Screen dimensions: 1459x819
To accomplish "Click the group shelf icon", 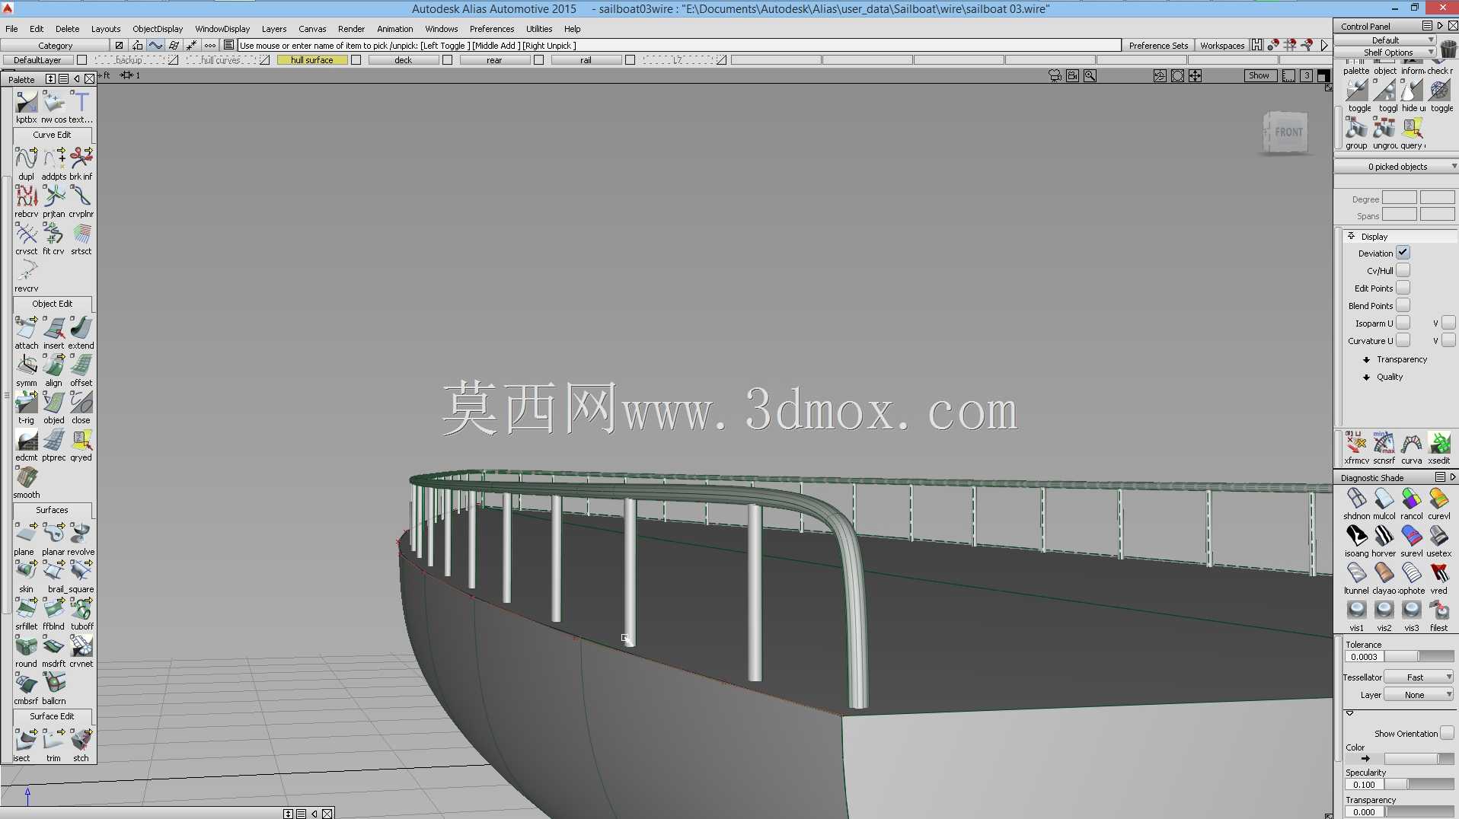I will coord(1356,128).
